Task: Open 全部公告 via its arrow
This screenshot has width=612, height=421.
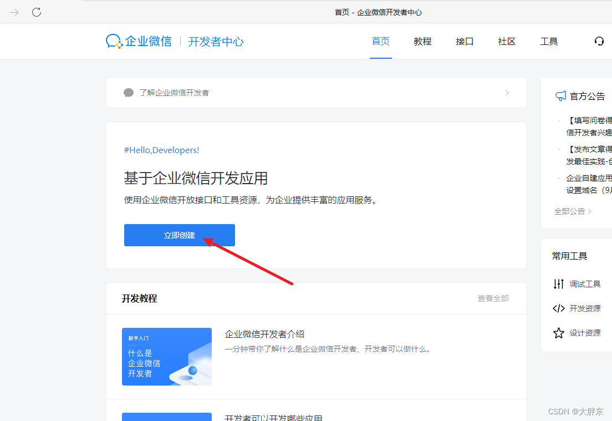Action: (x=589, y=211)
